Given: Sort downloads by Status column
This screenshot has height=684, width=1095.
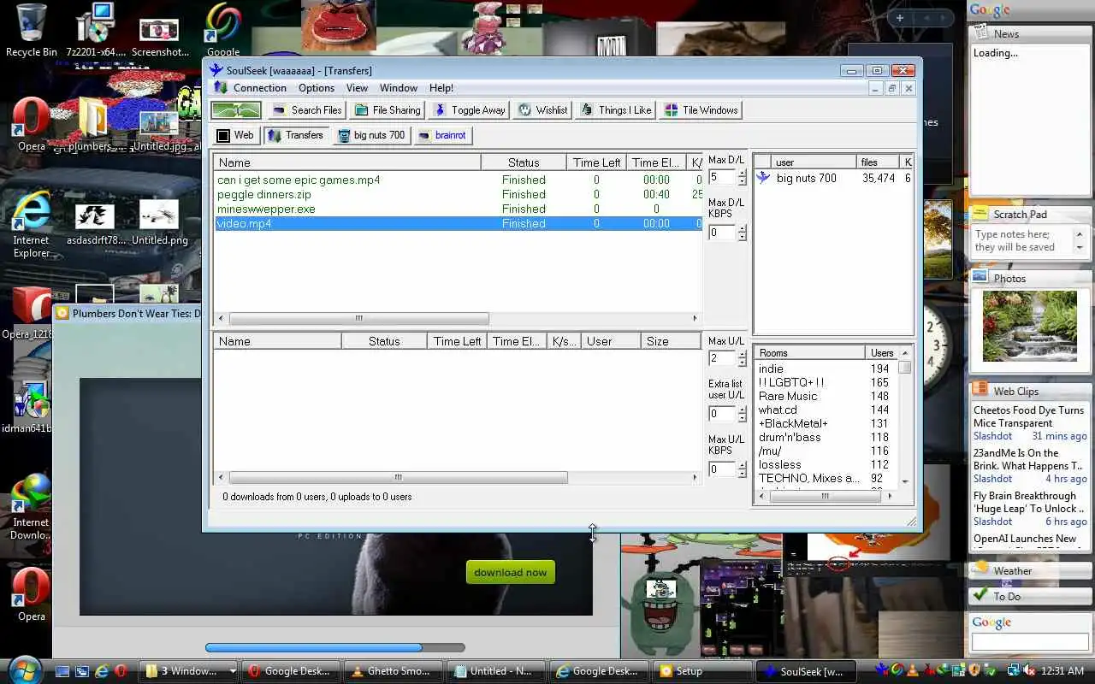Looking at the screenshot, I should pyautogui.click(x=524, y=162).
